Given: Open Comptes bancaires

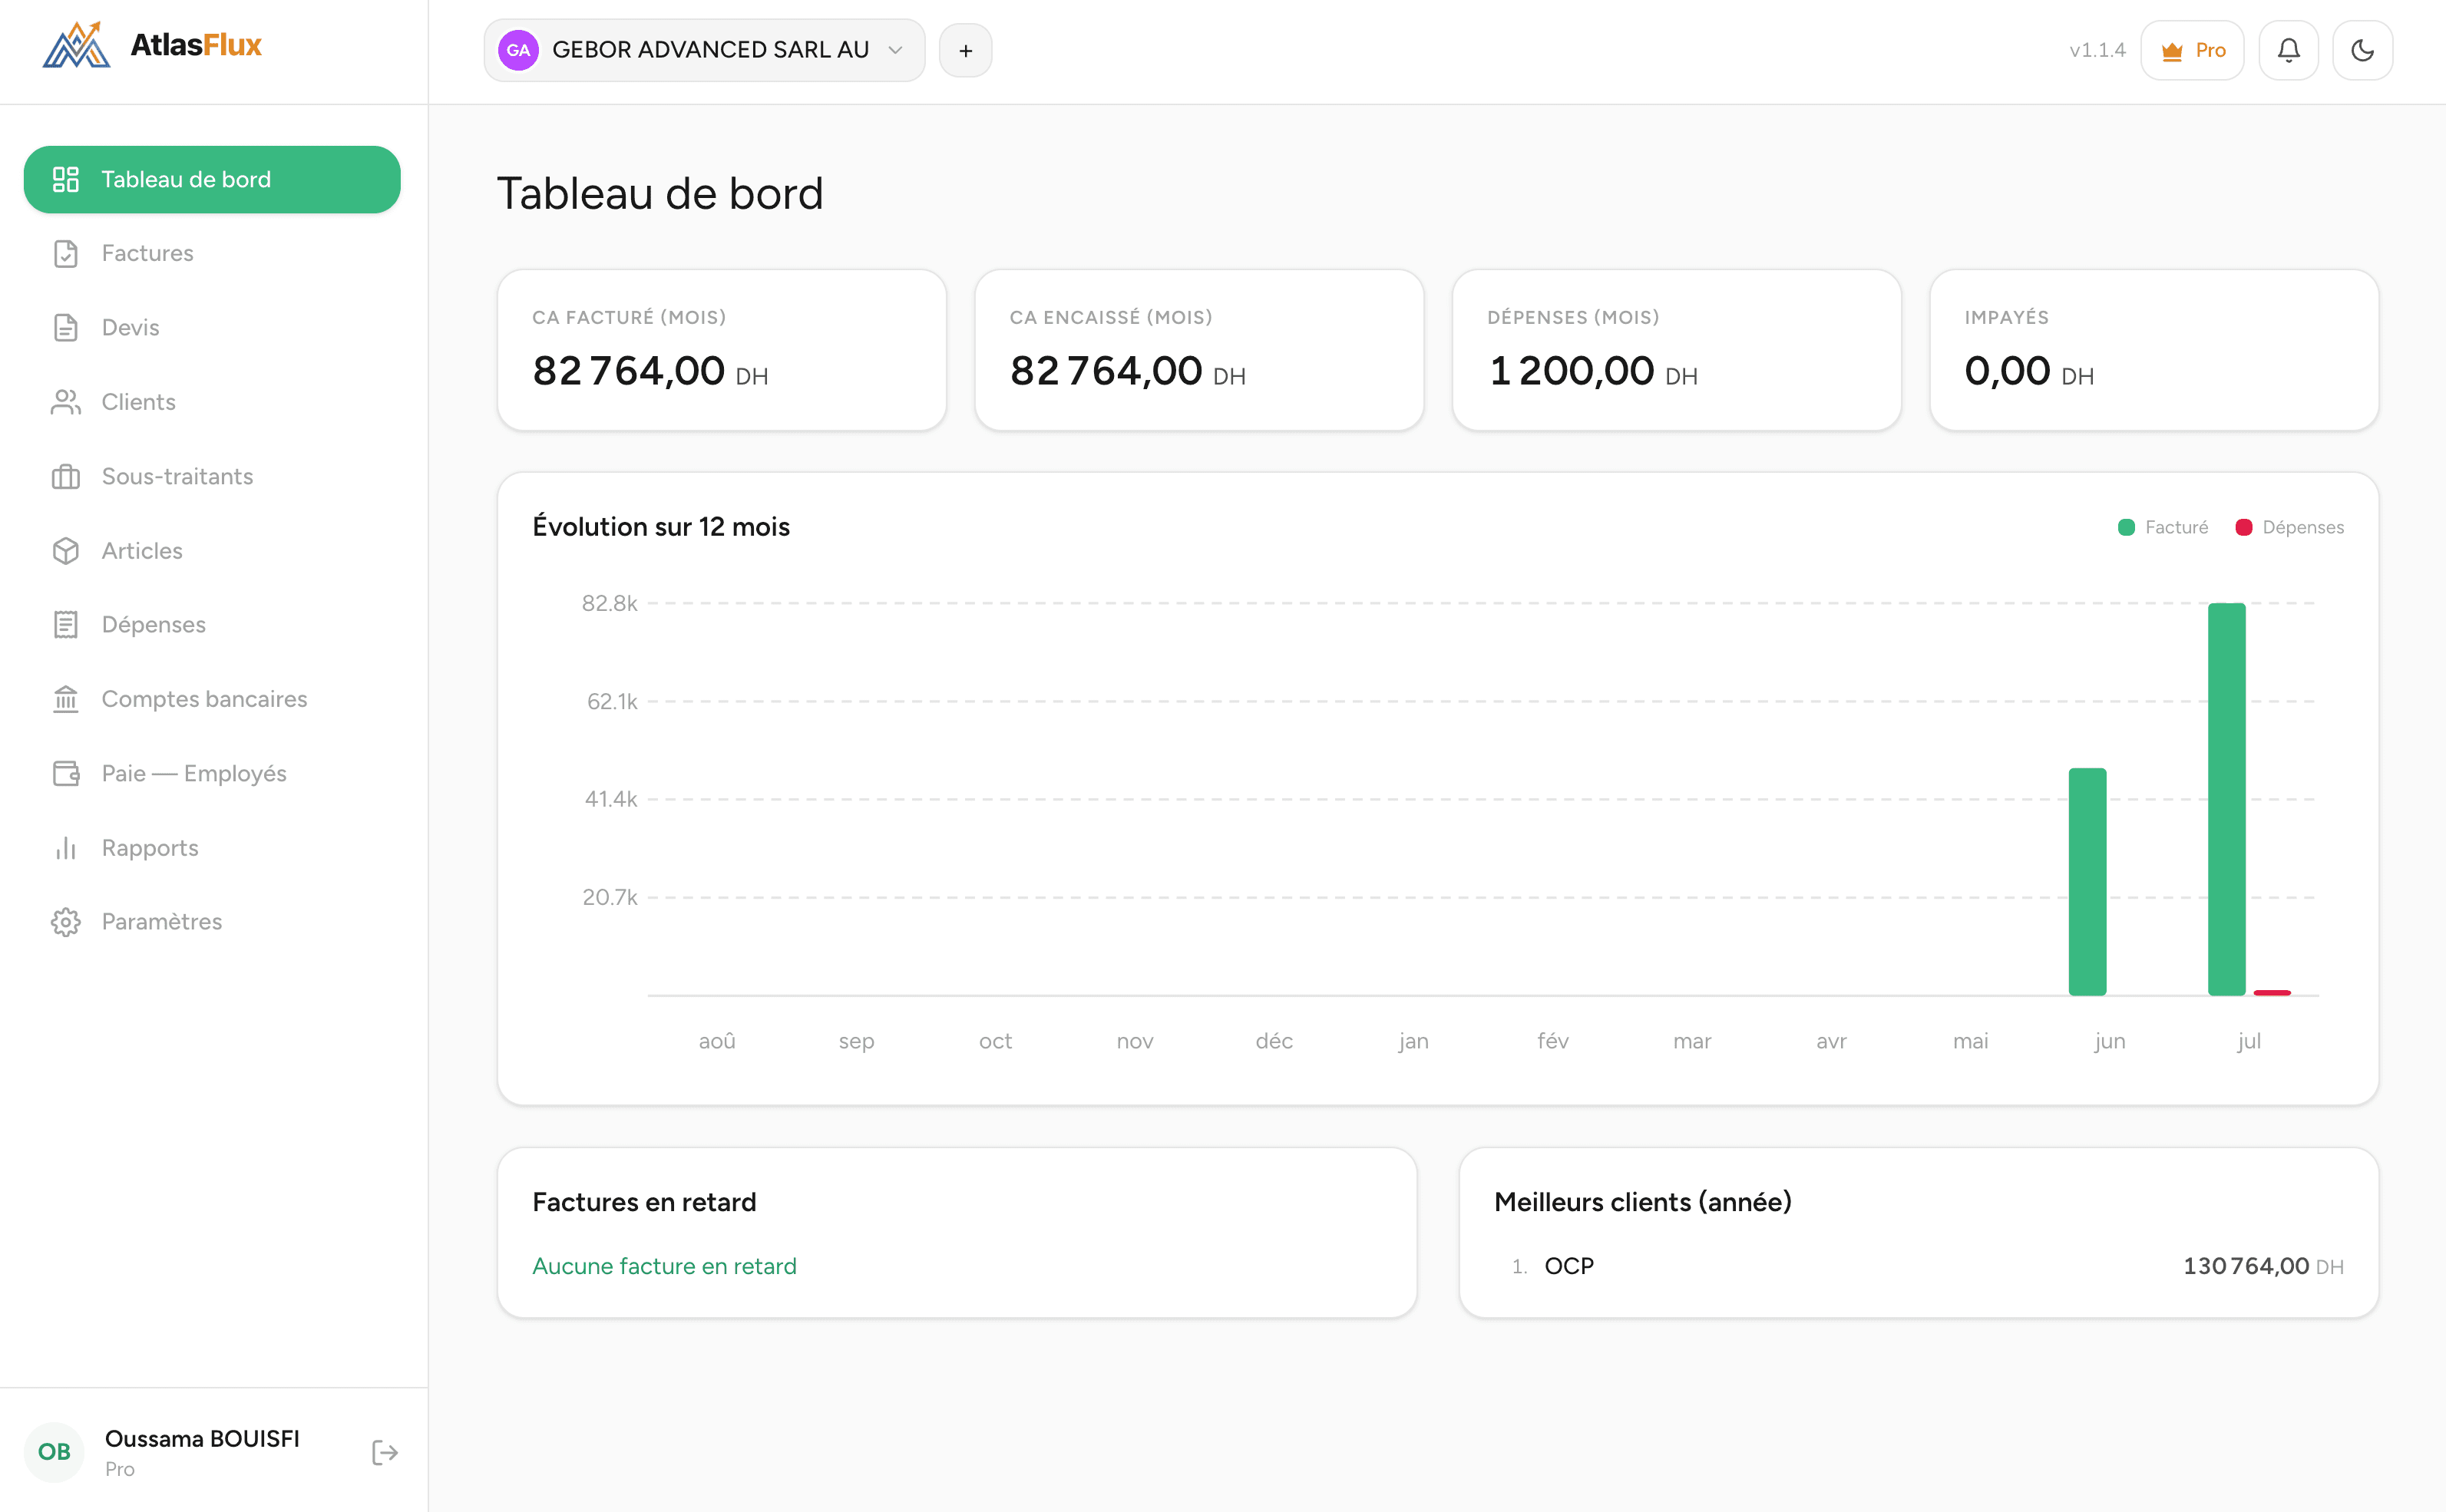Looking at the screenshot, I should tap(212, 699).
